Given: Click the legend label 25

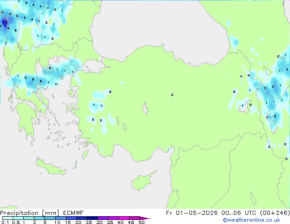Looking at the screenshot, I should point(89,222).
